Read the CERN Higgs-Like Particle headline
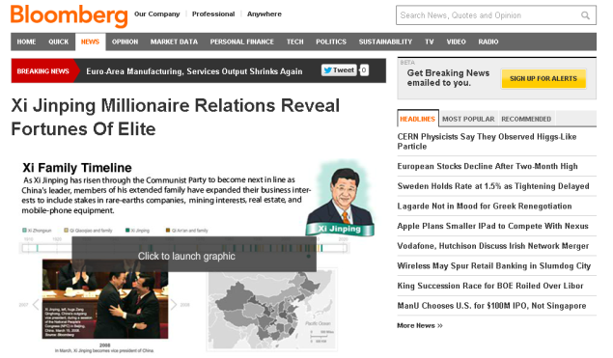 pos(487,142)
